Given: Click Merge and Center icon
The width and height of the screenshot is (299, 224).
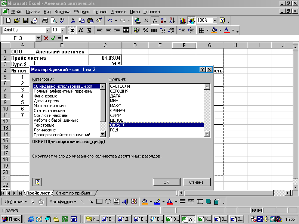Looking at the screenshot, I should (x=126, y=30).
